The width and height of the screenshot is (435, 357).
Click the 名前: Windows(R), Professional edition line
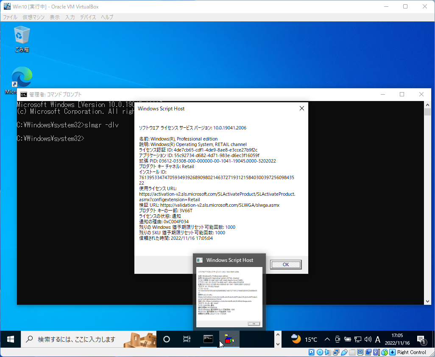pos(178,139)
